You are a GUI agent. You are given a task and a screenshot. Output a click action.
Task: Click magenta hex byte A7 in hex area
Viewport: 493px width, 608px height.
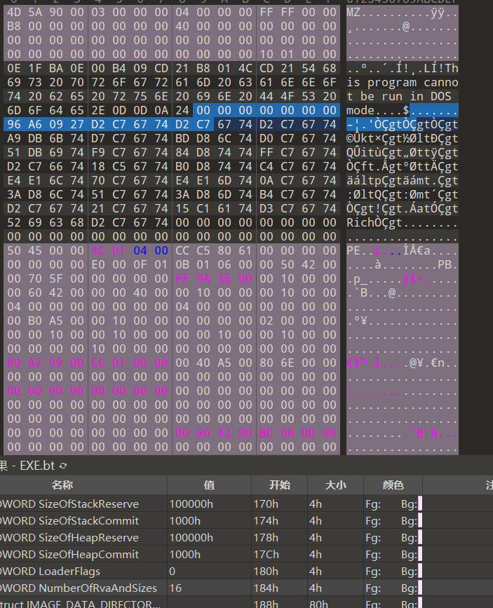click(x=35, y=363)
